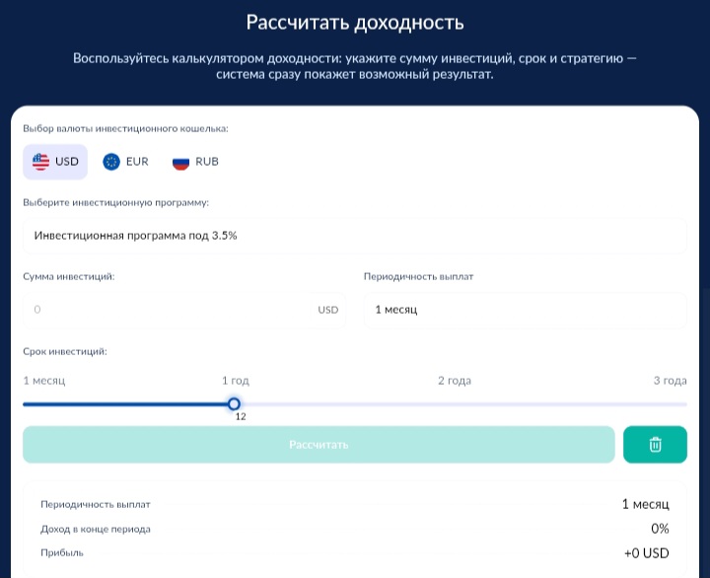Click the US flag icon

39,162
